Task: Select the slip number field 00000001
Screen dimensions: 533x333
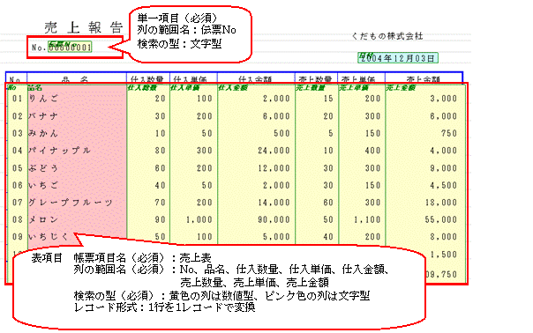Action: pyautogui.click(x=70, y=47)
